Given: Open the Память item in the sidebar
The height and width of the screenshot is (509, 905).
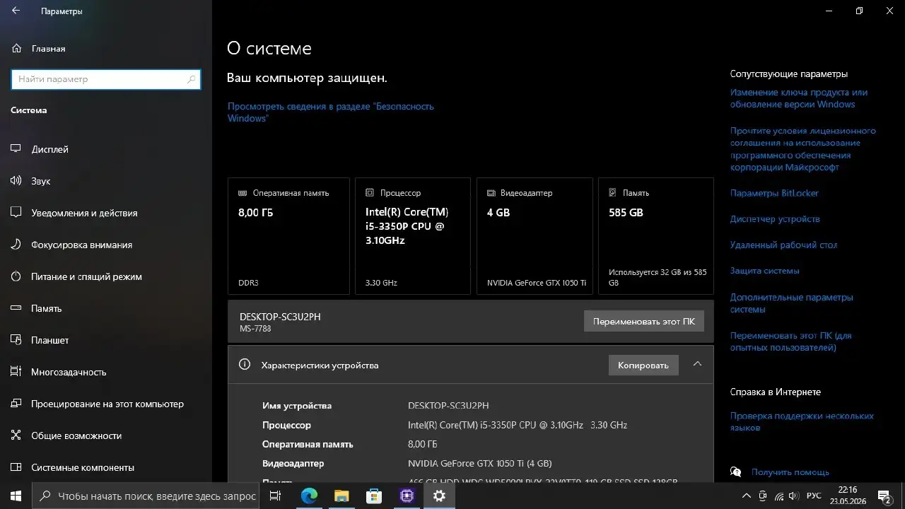Looking at the screenshot, I should [x=106, y=308].
